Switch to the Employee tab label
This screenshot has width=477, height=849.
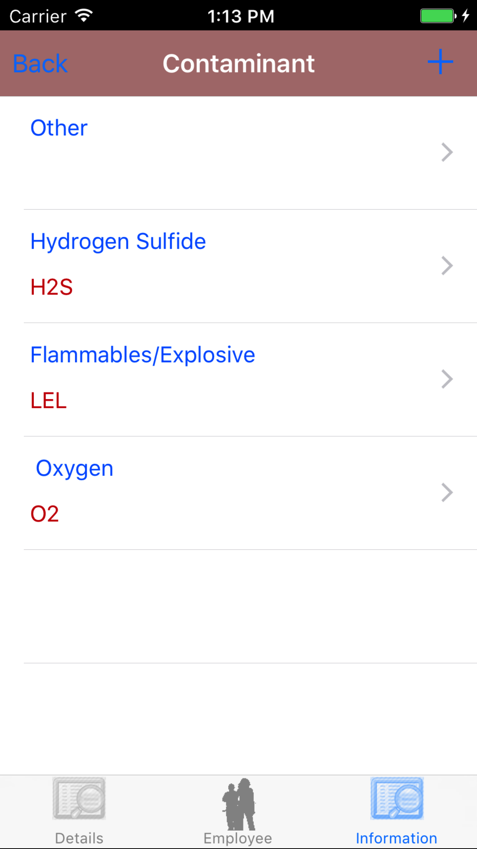[238, 838]
